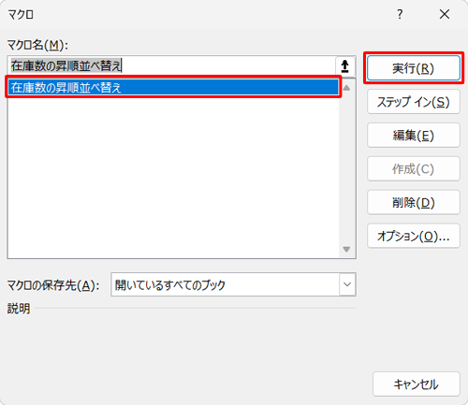Dismiss the dialog with キャンセル
468x405 pixels.
click(x=417, y=384)
